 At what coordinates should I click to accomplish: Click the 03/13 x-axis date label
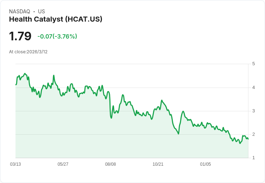coord(15,164)
